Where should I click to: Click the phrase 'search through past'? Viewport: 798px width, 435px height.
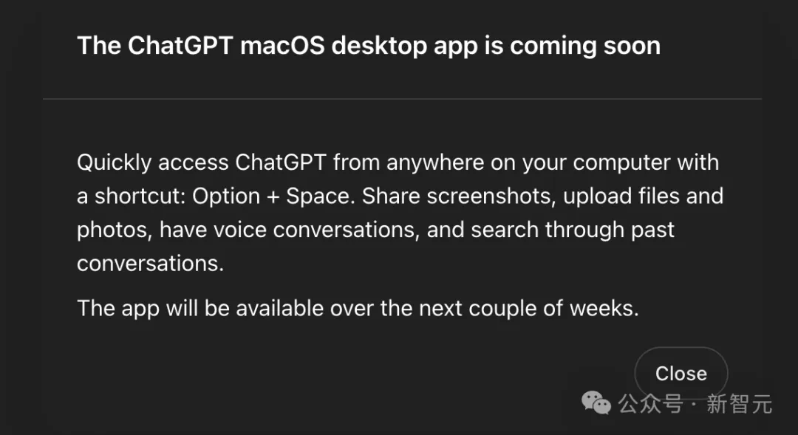[573, 230]
